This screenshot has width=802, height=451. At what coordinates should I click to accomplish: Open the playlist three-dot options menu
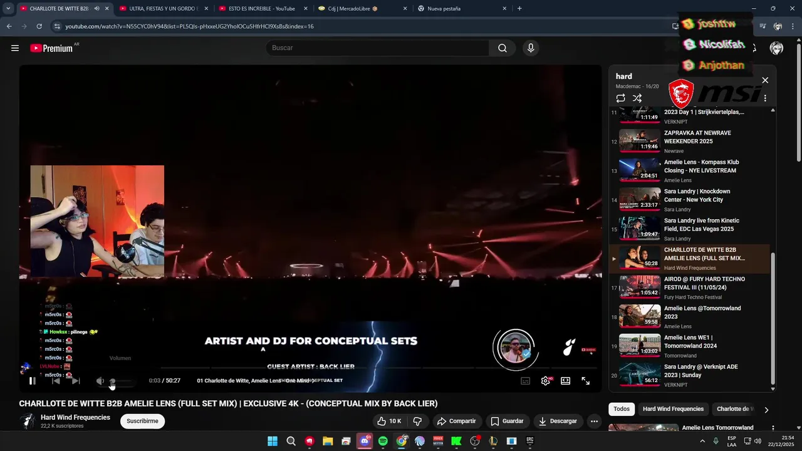click(x=765, y=98)
